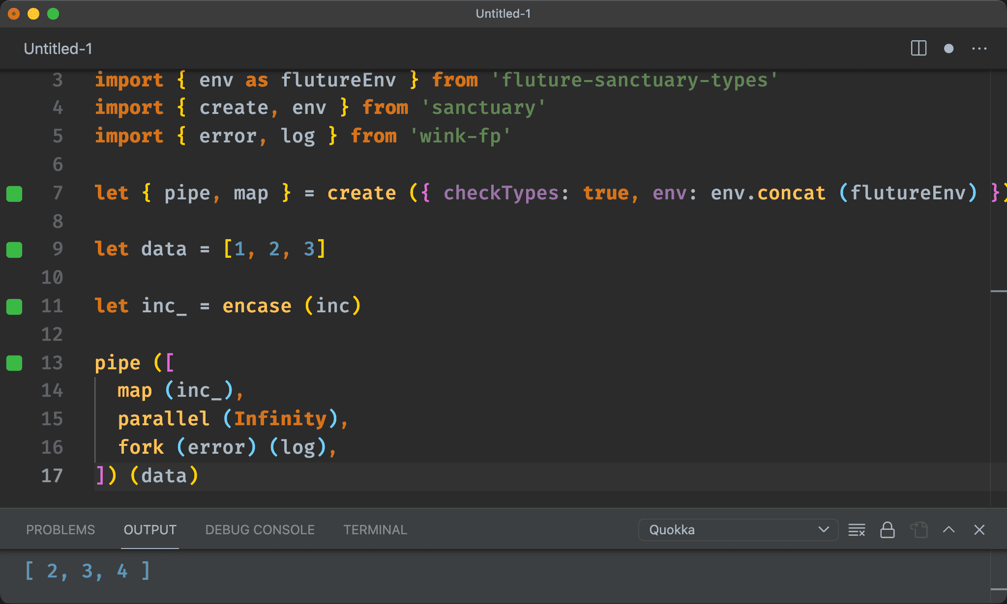The image size is (1007, 604).
Task: Click line number 17 in the gutter
Action: pyautogui.click(x=52, y=475)
